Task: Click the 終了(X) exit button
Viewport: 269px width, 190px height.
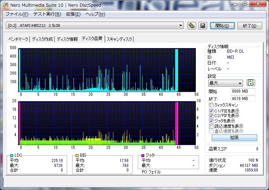Action: pyautogui.click(x=249, y=25)
